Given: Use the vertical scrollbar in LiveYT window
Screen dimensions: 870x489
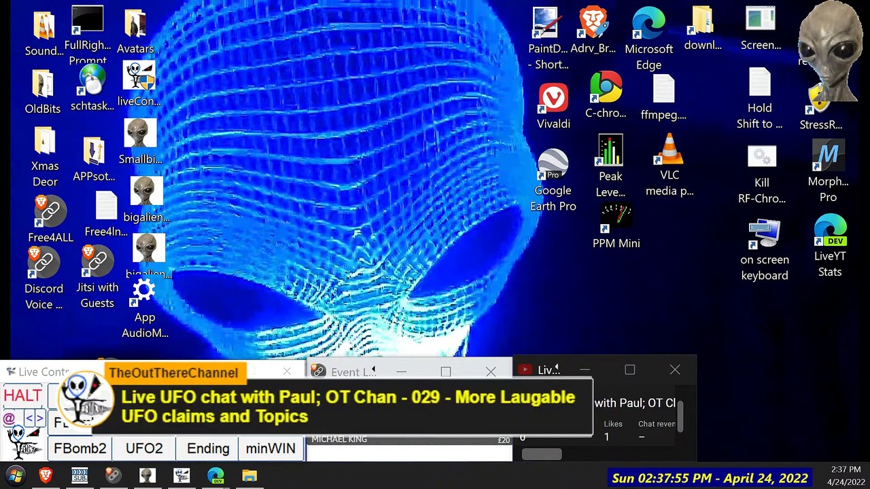Looking at the screenshot, I should (680, 416).
